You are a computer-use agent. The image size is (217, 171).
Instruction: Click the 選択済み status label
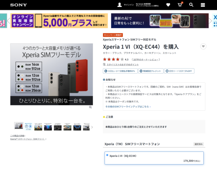coord(199,144)
